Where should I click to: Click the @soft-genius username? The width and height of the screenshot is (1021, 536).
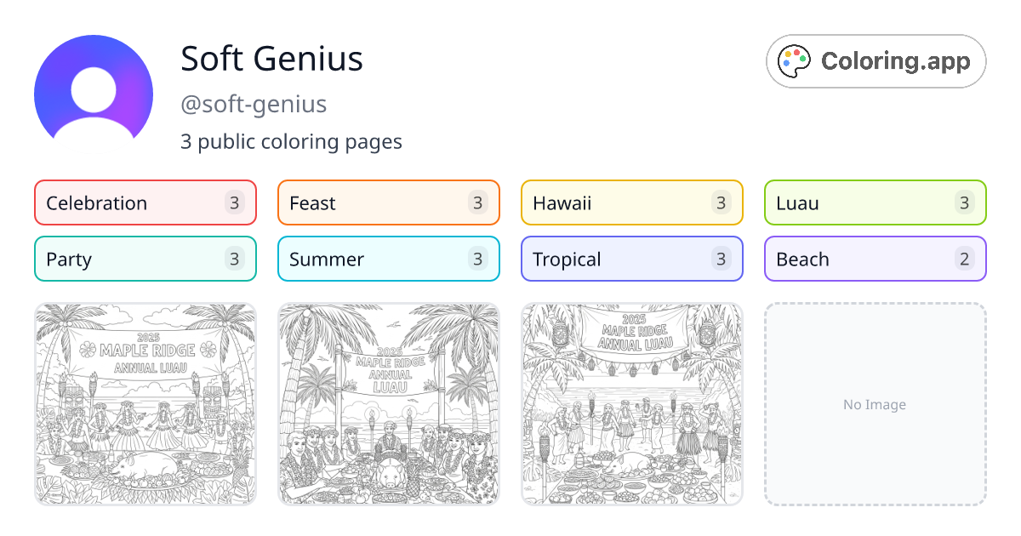[253, 104]
